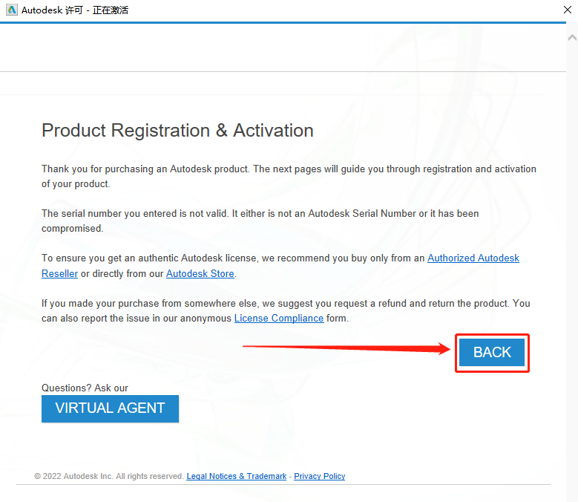This screenshot has height=502, width=578.
Task: Click the Autodesk logo icon in title bar
Action: (11, 10)
